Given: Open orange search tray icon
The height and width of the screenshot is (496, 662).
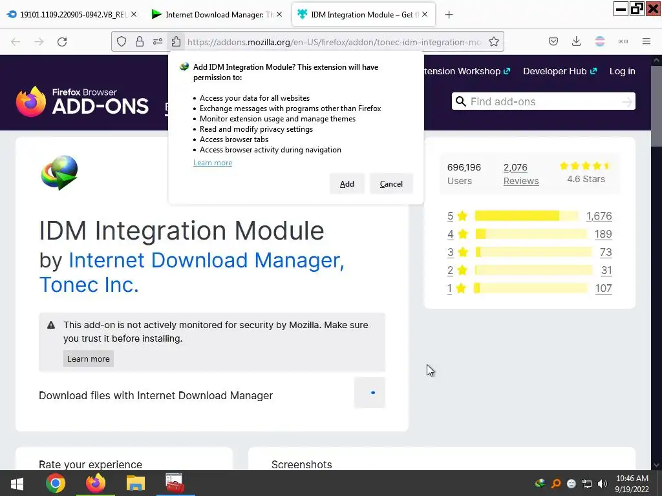Looking at the screenshot, I should tap(556, 484).
